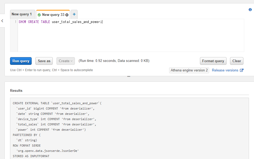This screenshot has width=254, height=159.
Task: Click the keyboard shortcut hint text
Action: pos(51,70)
